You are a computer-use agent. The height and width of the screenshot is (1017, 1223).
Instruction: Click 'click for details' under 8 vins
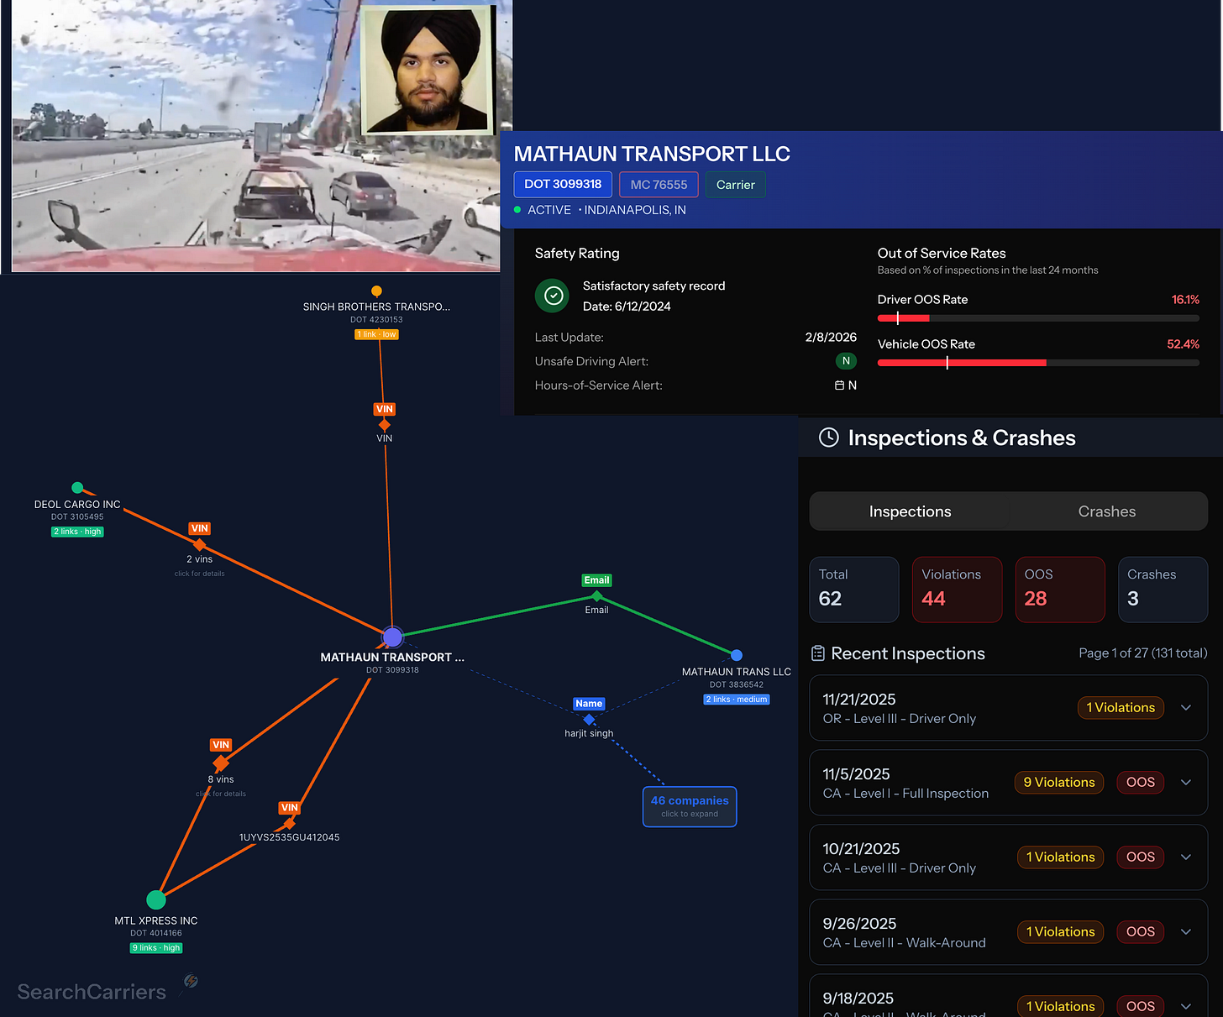221,794
